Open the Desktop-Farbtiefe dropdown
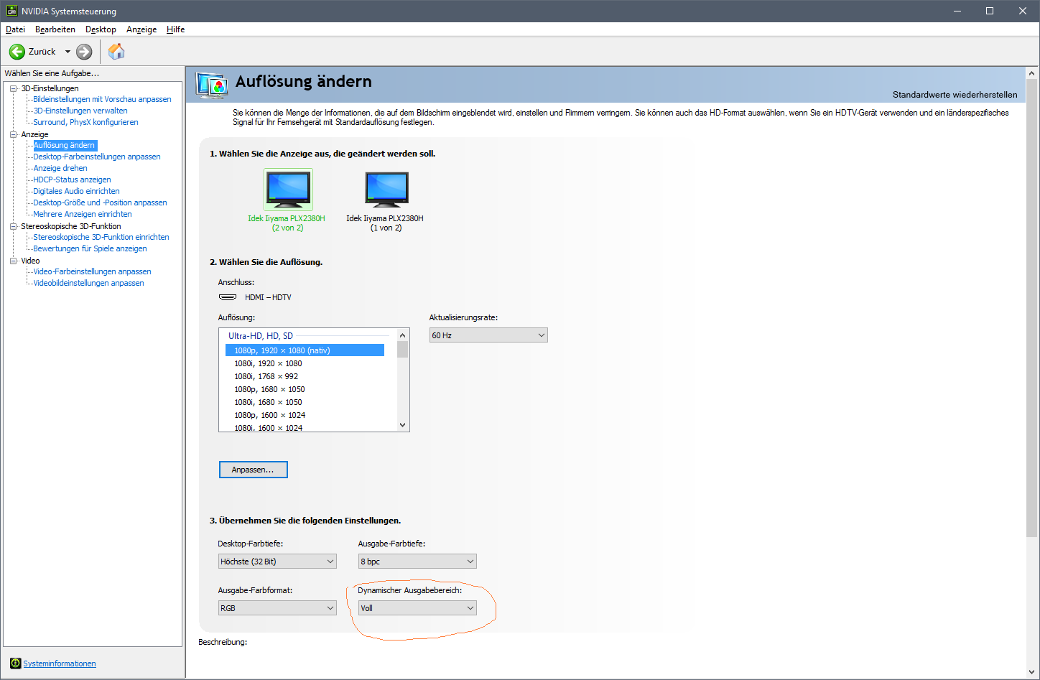This screenshot has height=680, width=1040. (x=277, y=562)
